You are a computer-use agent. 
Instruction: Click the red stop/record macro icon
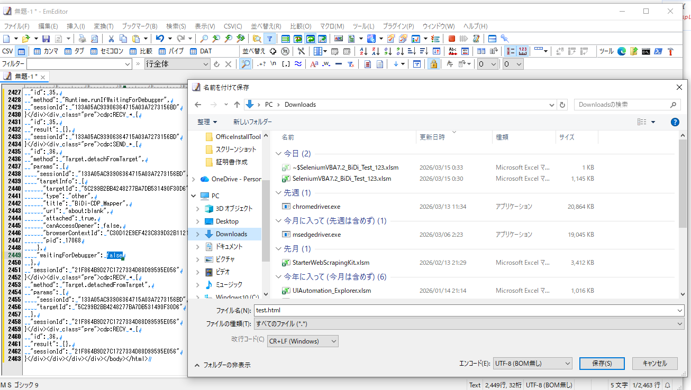point(452,39)
